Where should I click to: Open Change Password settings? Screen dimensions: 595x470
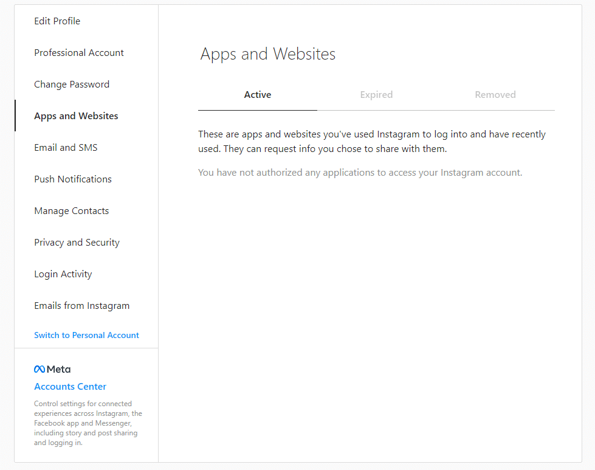[x=71, y=84]
